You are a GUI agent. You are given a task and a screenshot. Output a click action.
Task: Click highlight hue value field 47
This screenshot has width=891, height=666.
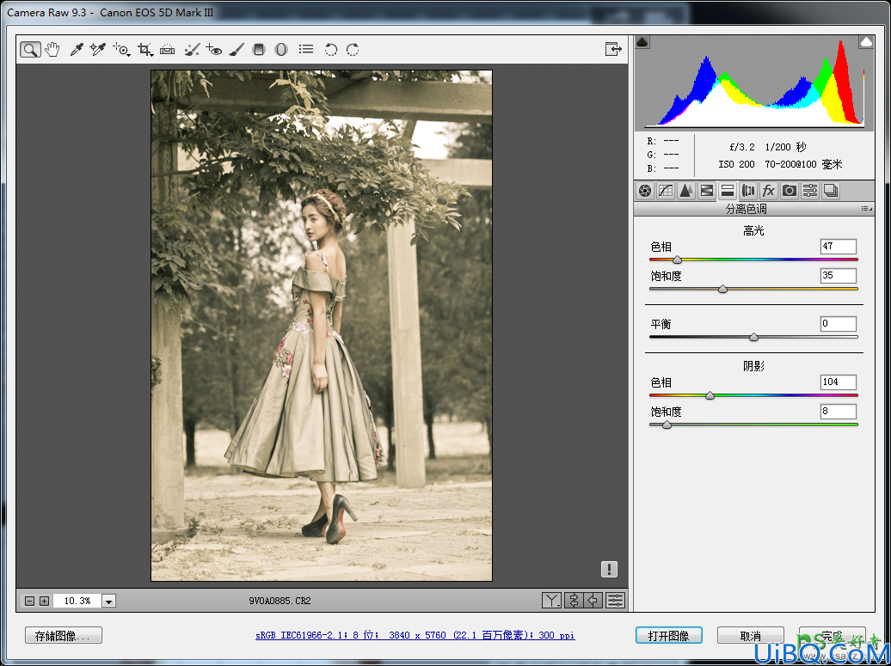tap(839, 247)
